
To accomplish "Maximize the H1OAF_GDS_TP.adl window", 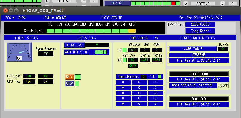I will (16, 10).
